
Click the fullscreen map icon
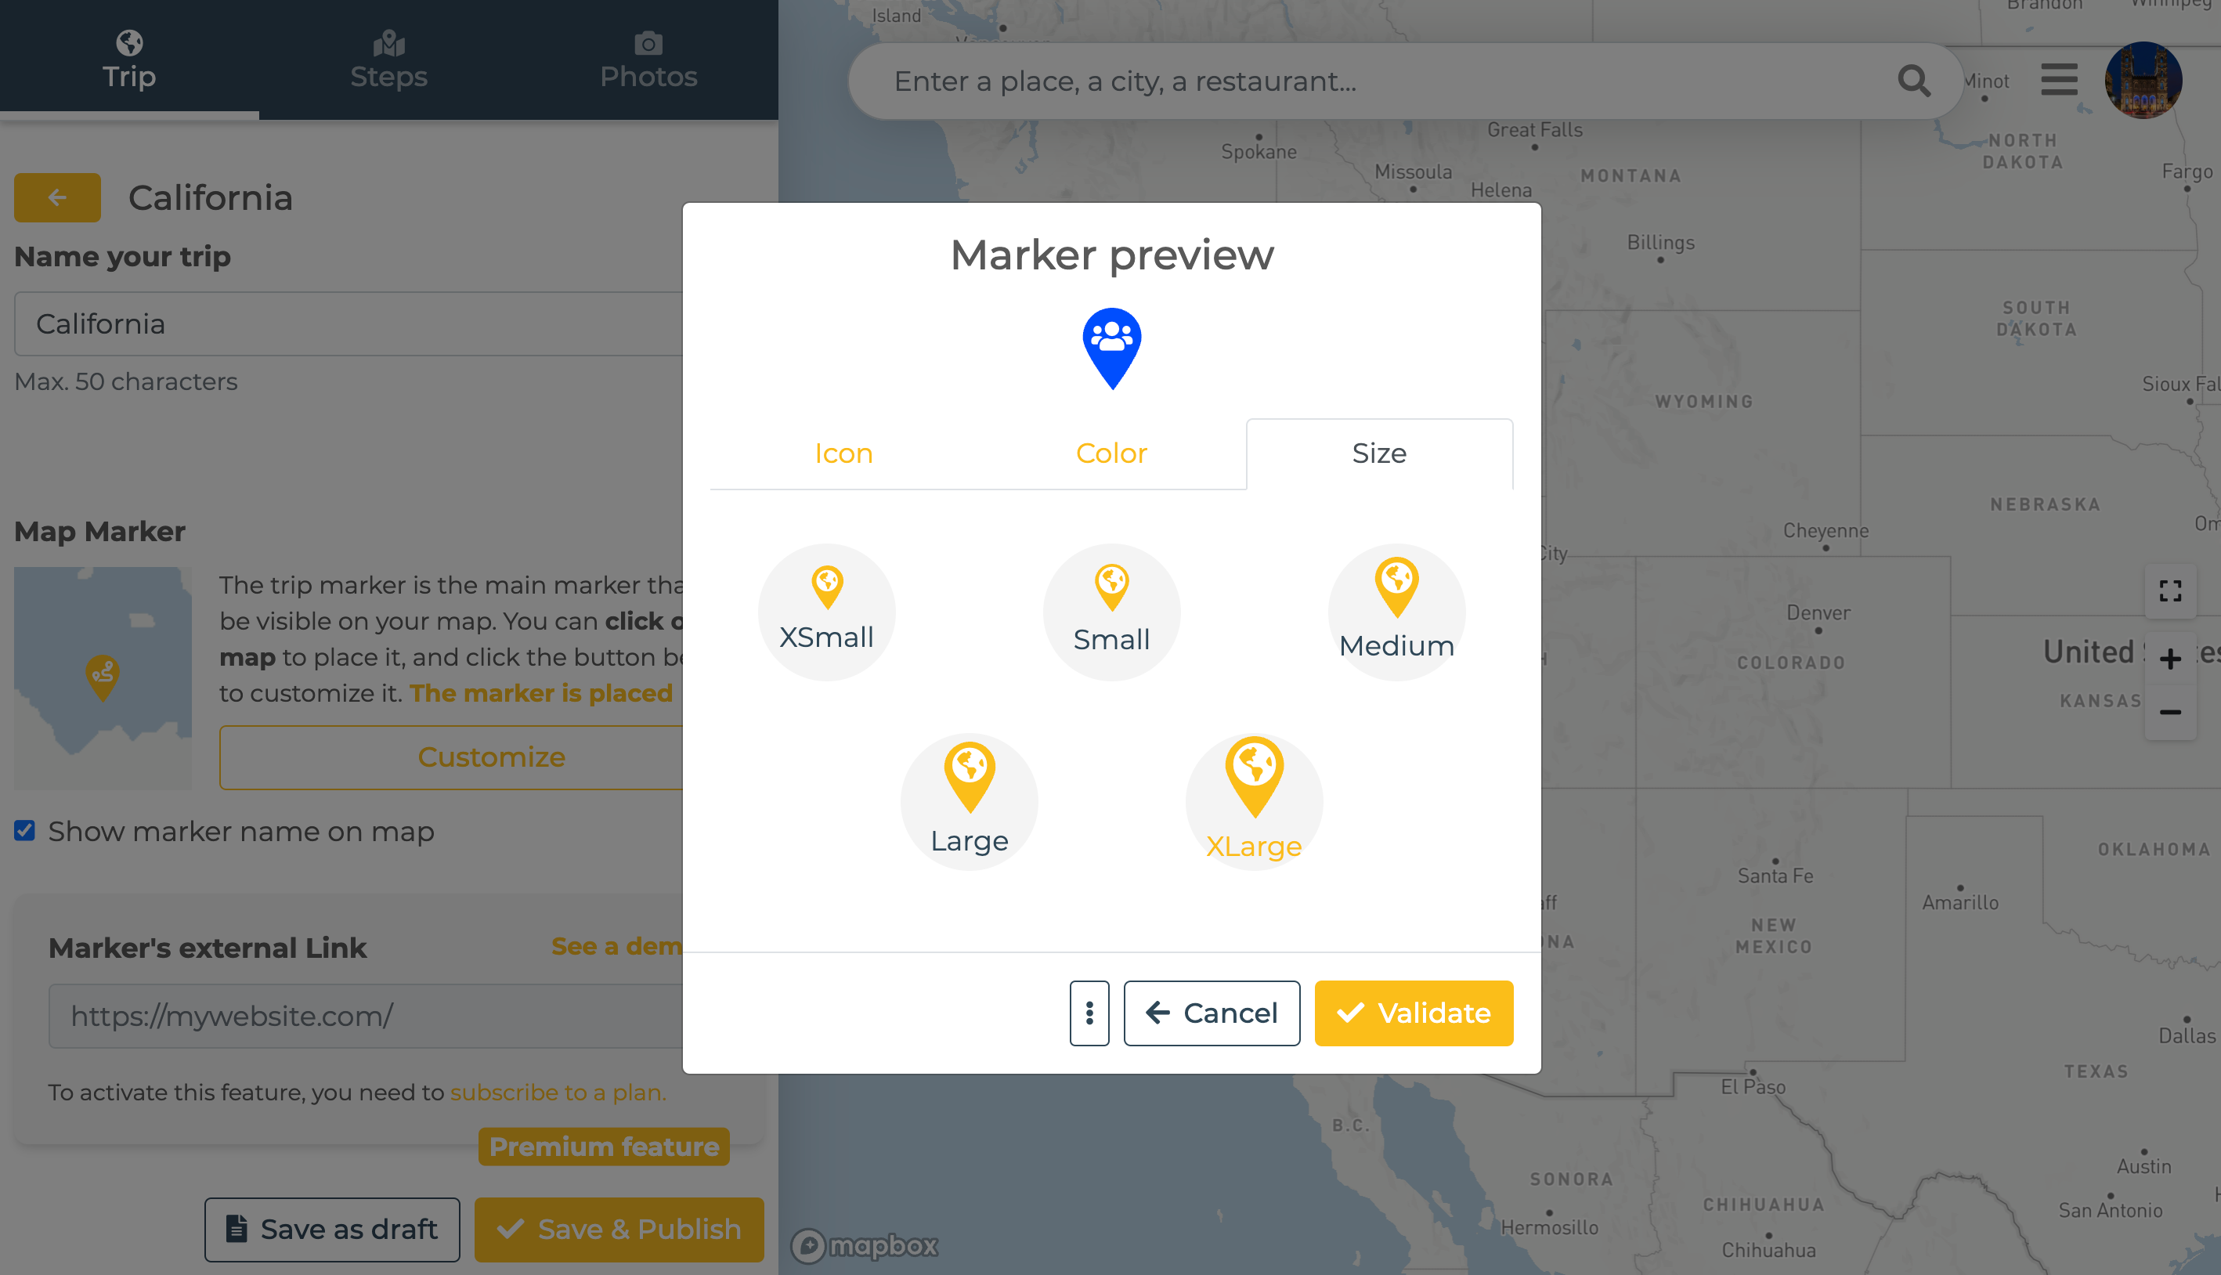(2169, 591)
